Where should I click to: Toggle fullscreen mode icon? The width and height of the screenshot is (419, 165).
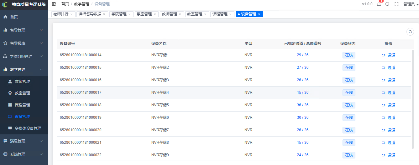pyautogui.click(x=396, y=4)
